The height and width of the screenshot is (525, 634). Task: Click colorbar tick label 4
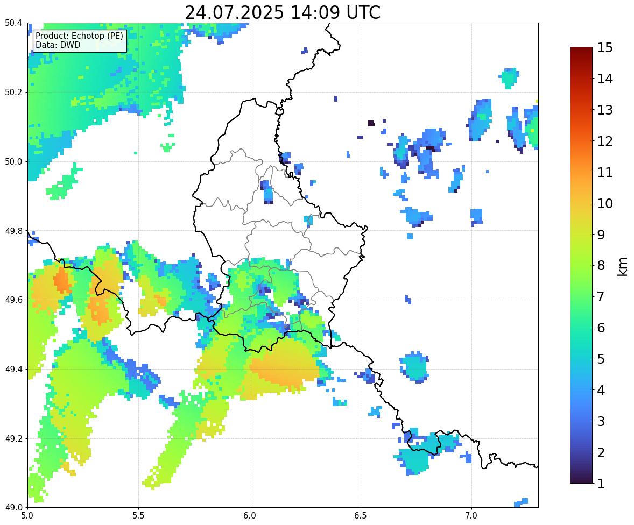601,390
